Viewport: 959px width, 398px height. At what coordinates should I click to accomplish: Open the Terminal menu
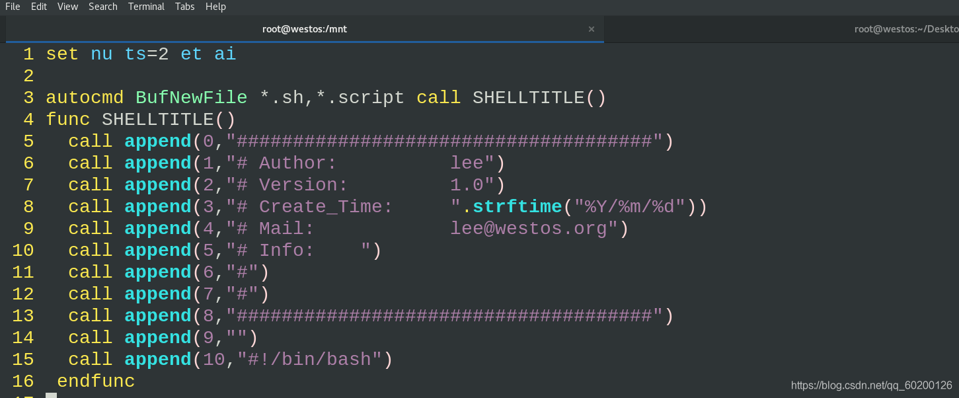146,7
